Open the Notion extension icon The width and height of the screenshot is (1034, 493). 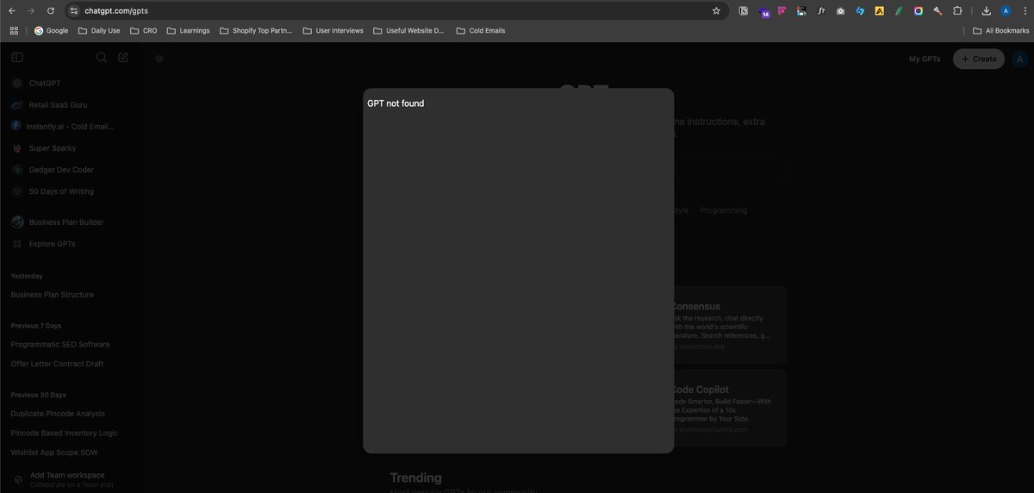pos(744,11)
